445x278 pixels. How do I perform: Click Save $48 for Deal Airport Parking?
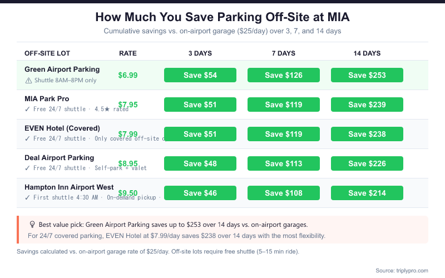point(200,163)
